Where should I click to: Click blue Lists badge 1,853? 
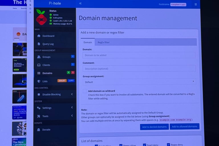point(71,80)
